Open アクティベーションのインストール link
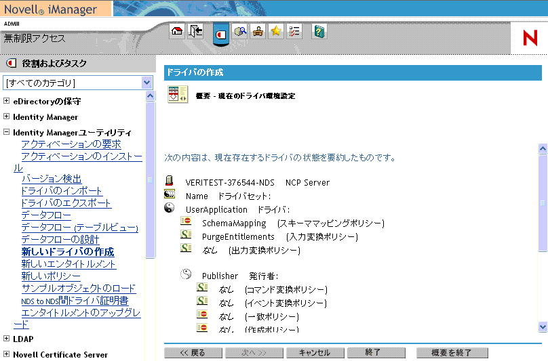 pos(82,156)
